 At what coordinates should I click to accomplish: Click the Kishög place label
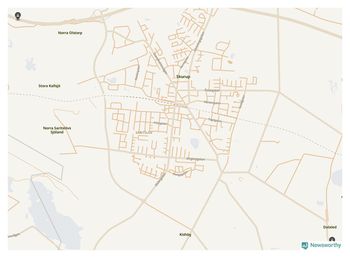[x=185, y=234]
